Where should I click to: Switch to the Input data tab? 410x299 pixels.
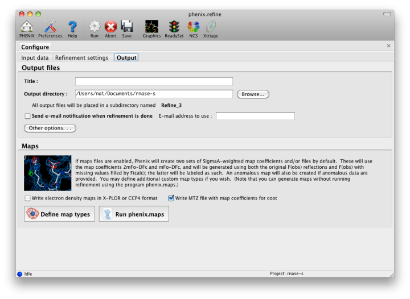tap(35, 57)
